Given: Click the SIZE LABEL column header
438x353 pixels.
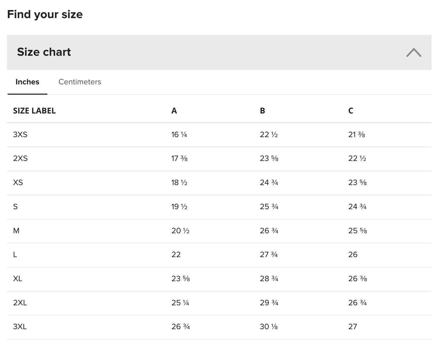Looking at the screenshot, I should tap(34, 111).
